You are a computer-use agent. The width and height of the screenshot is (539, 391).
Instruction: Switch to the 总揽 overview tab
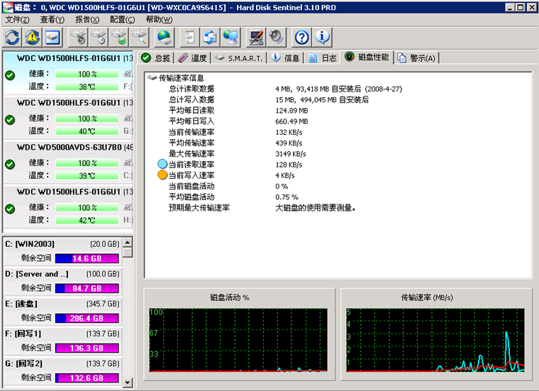point(157,57)
